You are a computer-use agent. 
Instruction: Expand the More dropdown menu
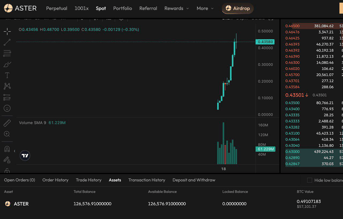coord(205,8)
